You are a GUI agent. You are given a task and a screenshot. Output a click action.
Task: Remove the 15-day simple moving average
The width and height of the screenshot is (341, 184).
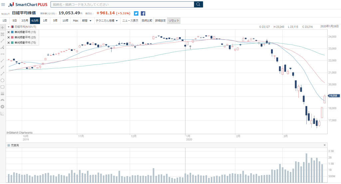click(9, 32)
